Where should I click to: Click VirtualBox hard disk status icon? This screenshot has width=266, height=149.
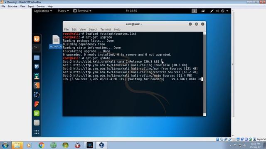217,139
